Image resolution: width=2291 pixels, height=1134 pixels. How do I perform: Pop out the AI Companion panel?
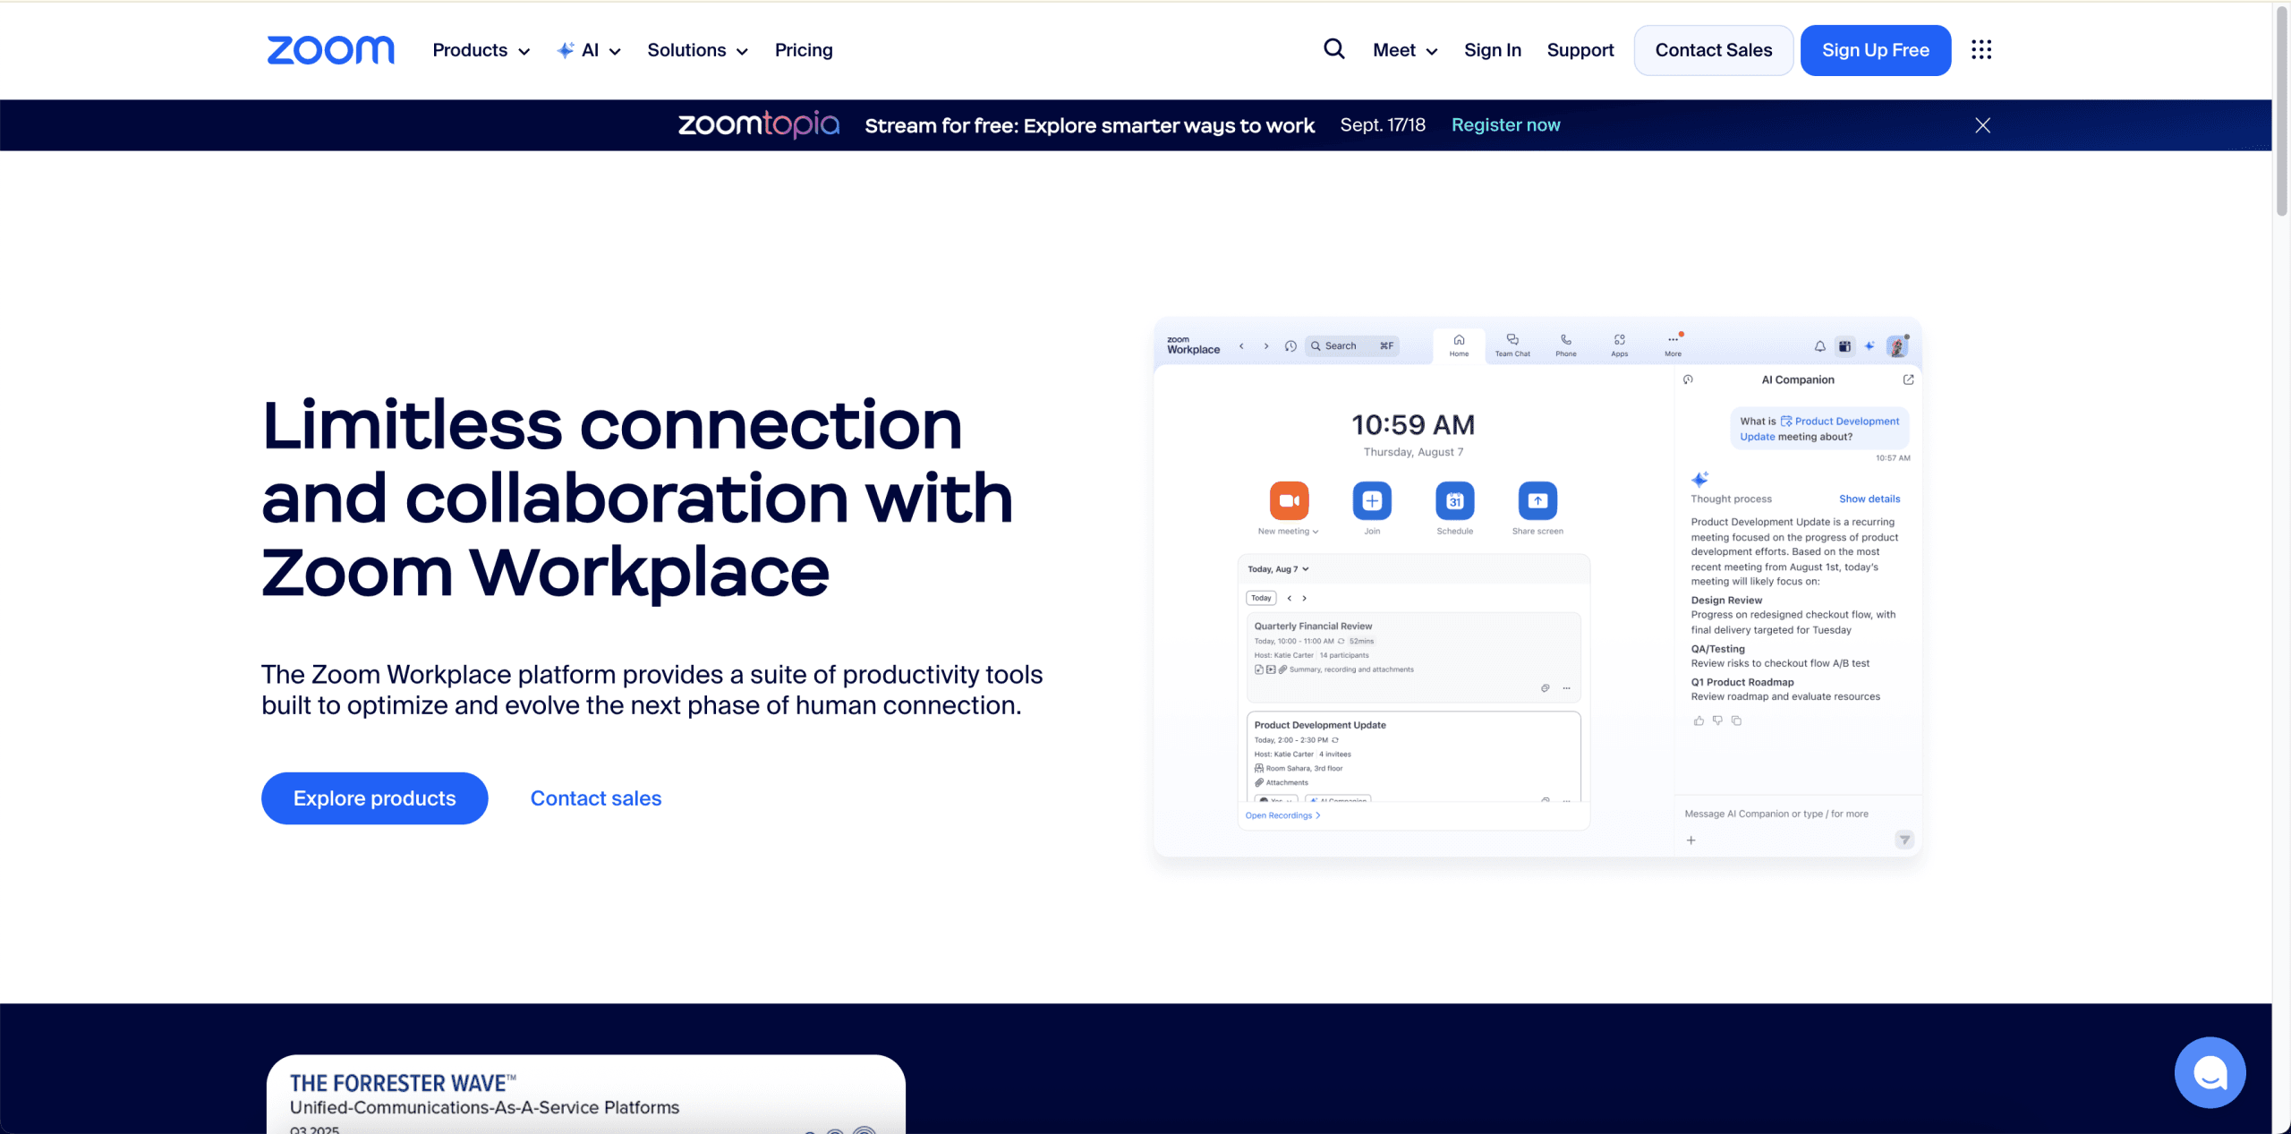(x=1908, y=379)
